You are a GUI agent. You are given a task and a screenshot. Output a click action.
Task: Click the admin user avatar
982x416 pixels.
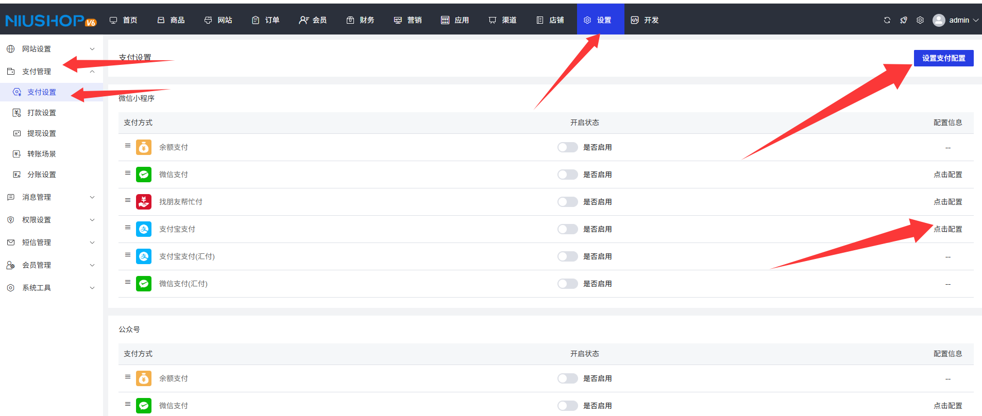tap(939, 20)
